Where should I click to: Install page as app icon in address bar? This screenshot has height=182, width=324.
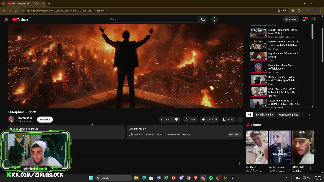279,11
